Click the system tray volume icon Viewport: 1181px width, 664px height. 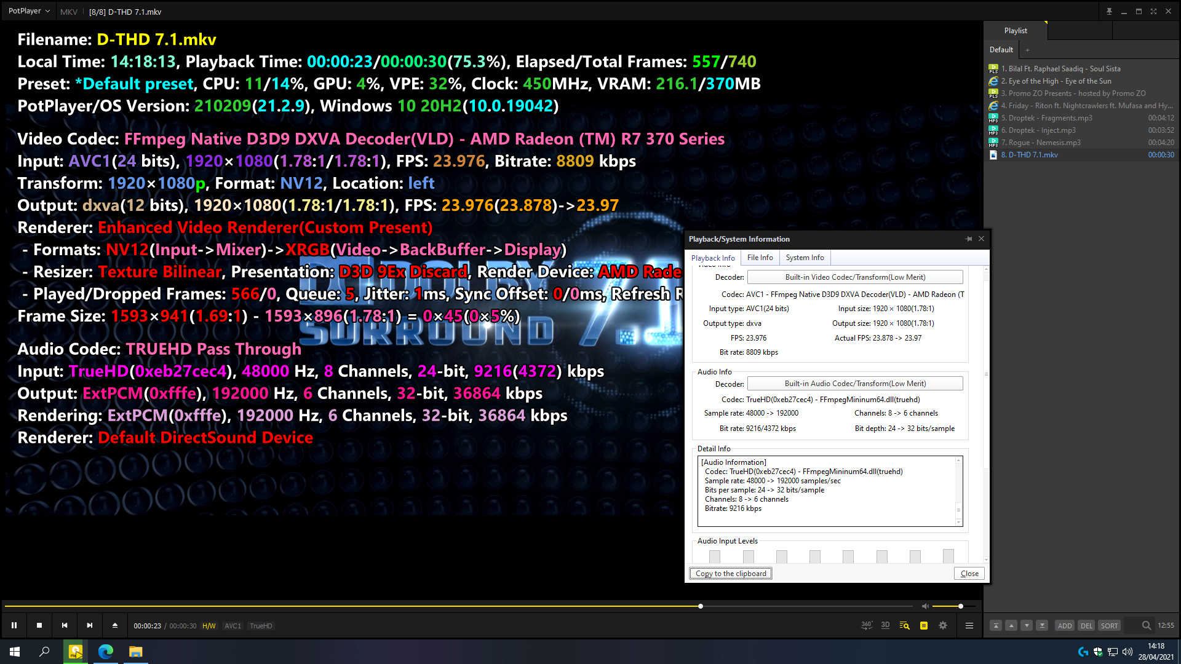point(1127,652)
